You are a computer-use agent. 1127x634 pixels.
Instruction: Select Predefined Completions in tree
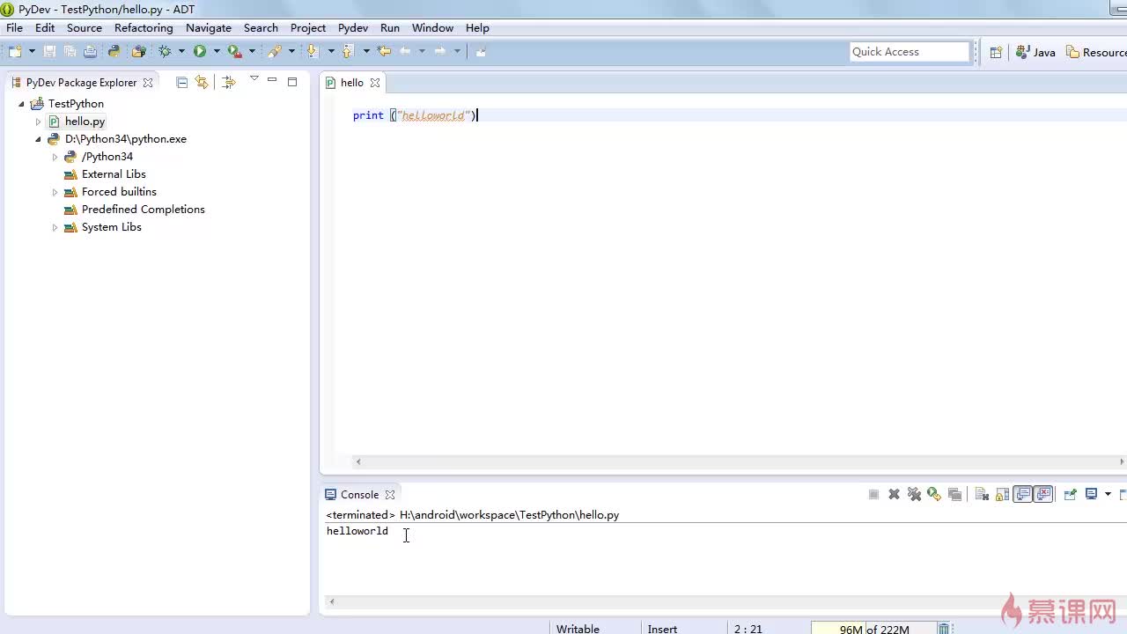pos(143,210)
